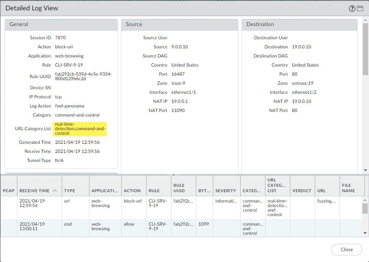Open help using the question mark icon
Viewport: 369px width, 262px height.
[352, 8]
